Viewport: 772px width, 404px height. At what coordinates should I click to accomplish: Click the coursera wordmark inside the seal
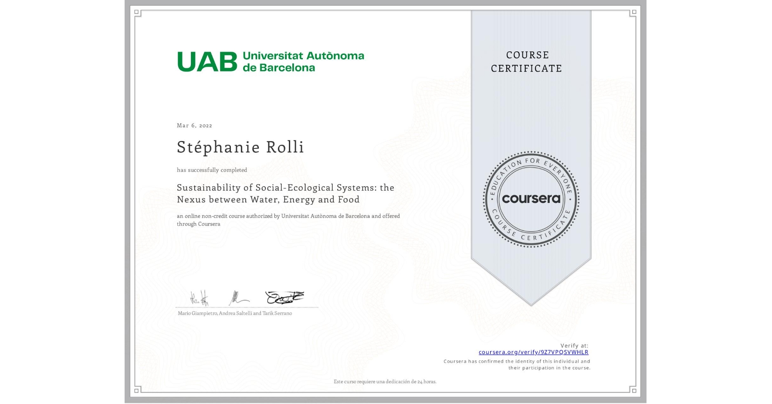click(531, 199)
